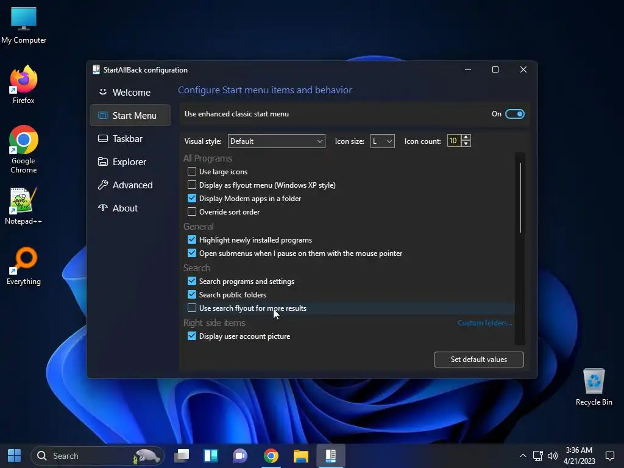Click the settings list scrollbar

point(520,197)
